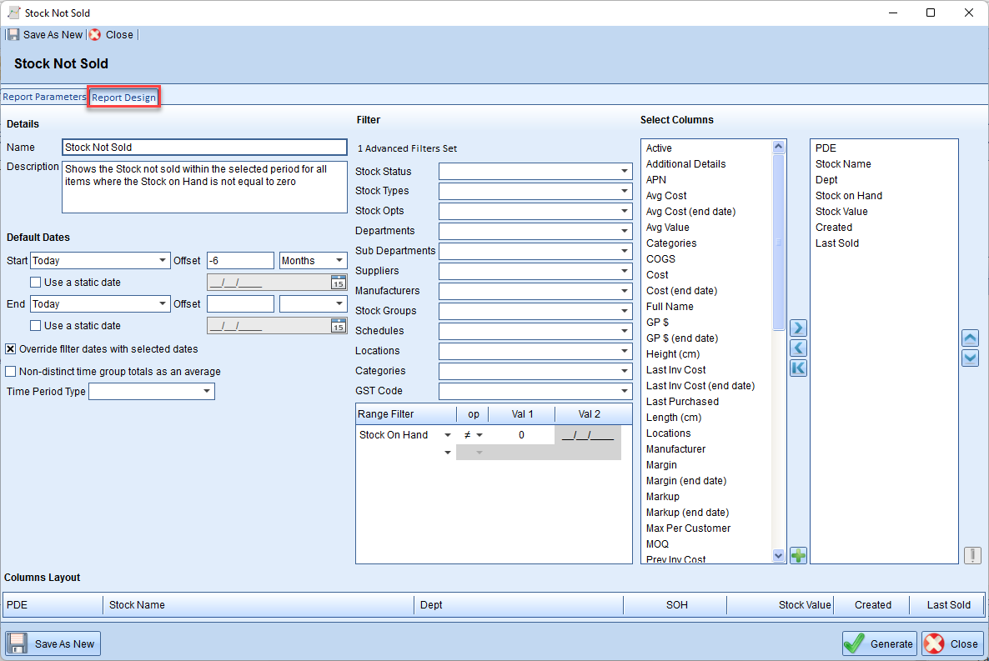Open the Start offset 'Months' unit dropdown
The height and width of the screenshot is (661, 989).
(339, 261)
